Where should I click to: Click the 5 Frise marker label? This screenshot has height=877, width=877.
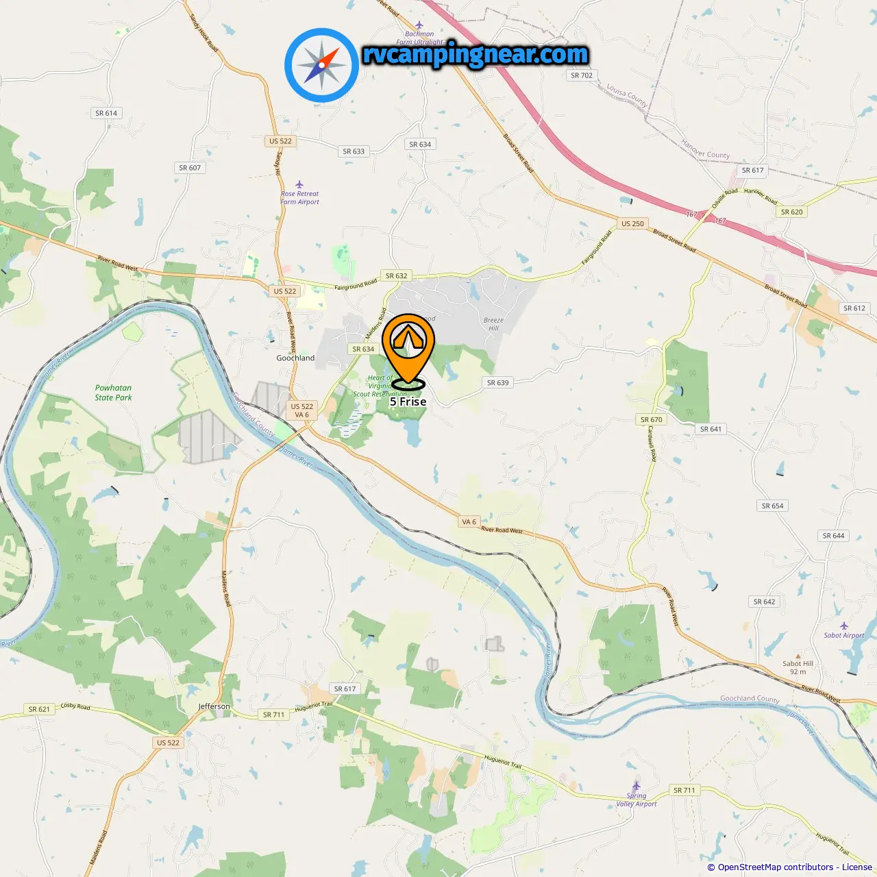tap(408, 402)
